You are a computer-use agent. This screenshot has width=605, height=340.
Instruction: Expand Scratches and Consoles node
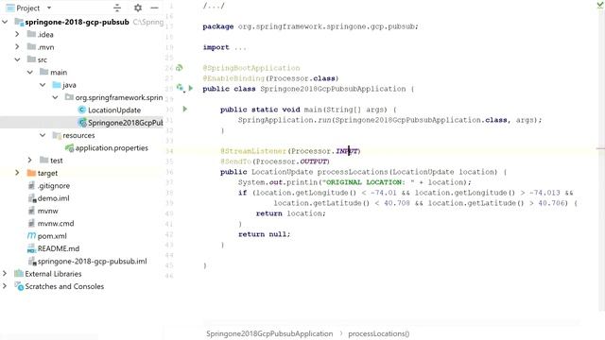(5, 286)
